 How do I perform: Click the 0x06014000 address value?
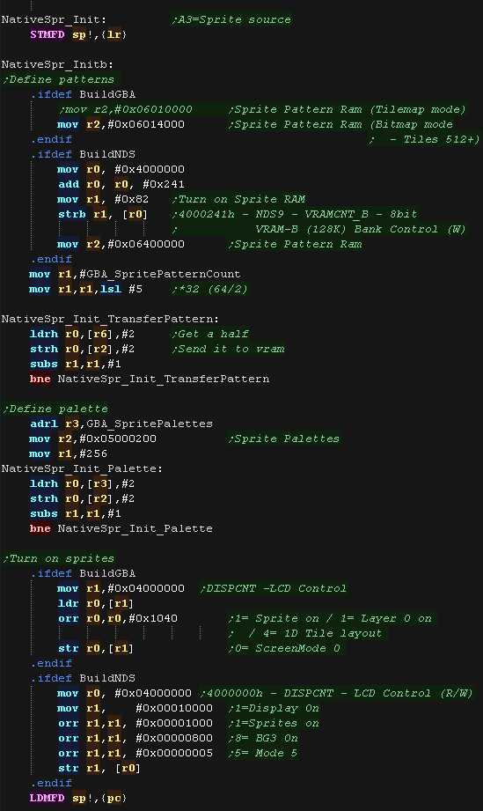coord(146,125)
